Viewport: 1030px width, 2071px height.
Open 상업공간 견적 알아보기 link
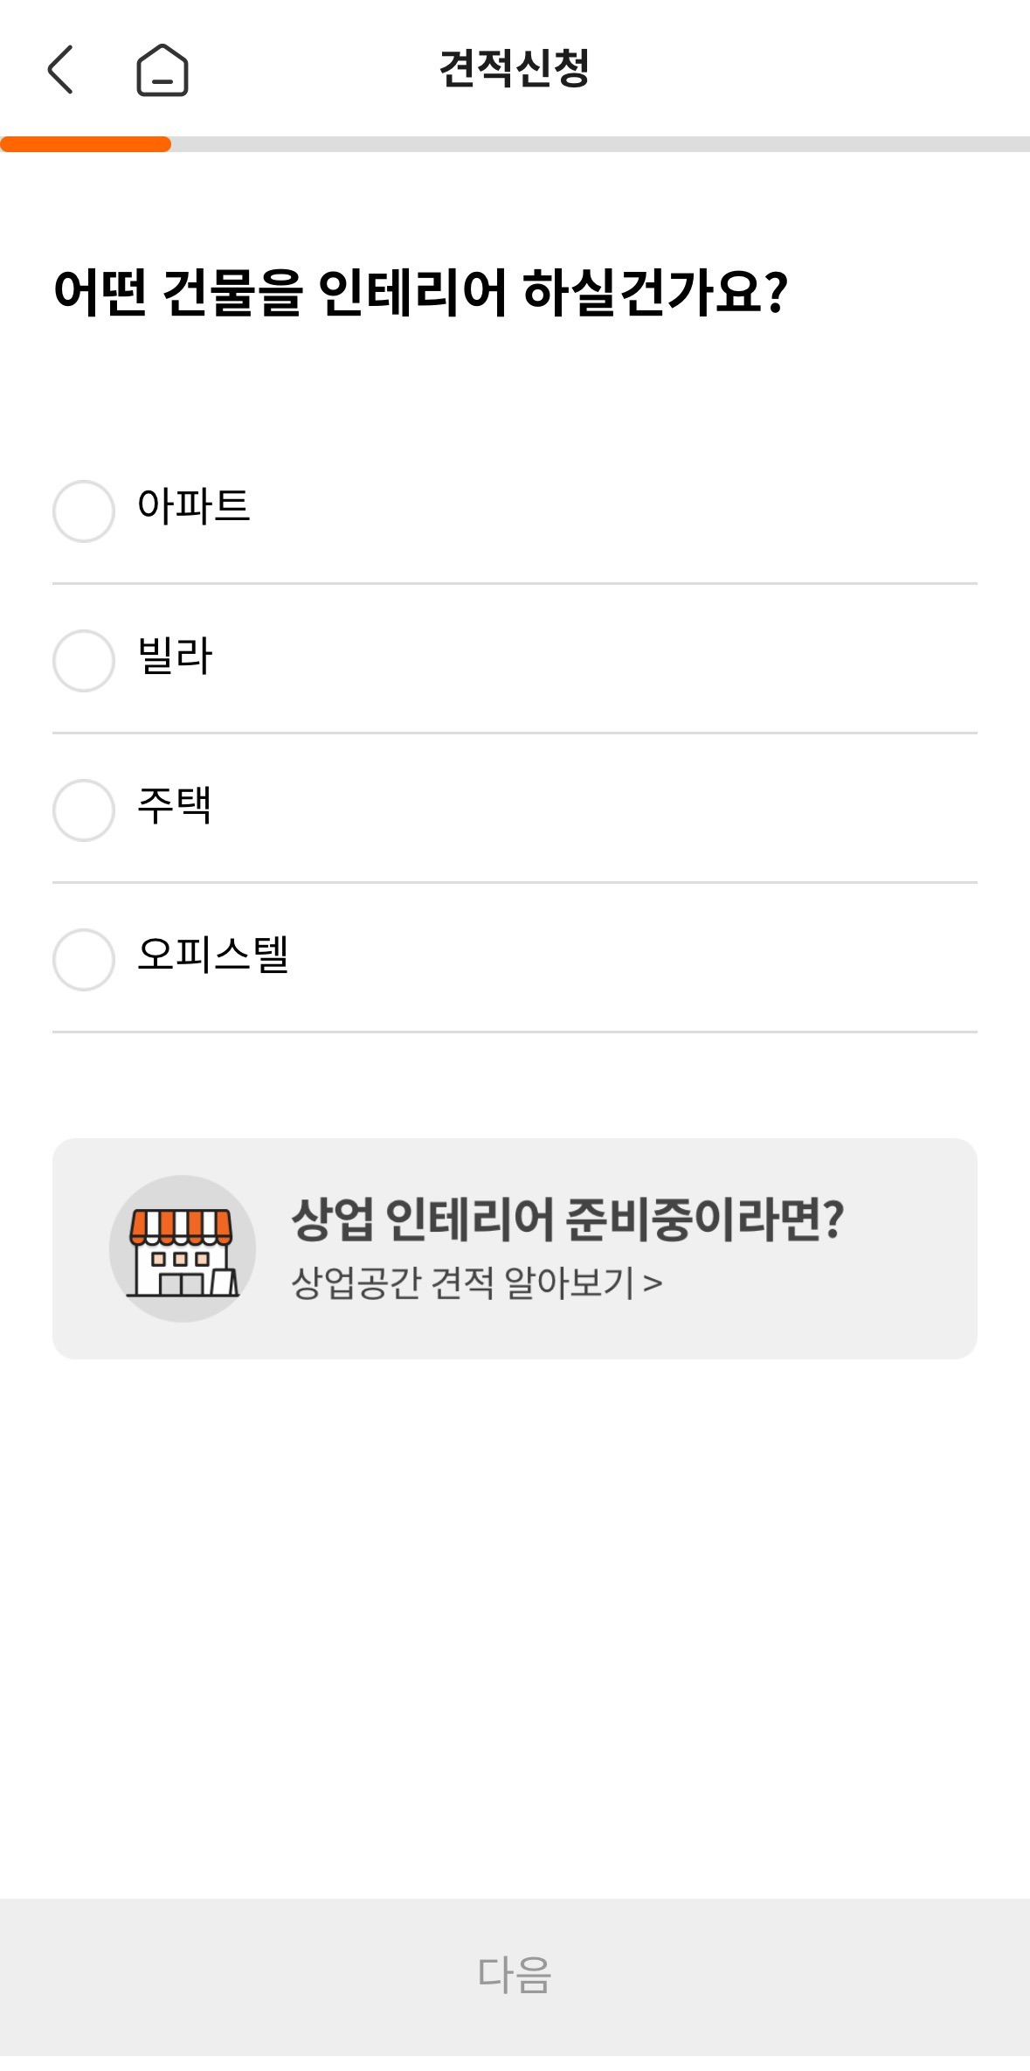tap(477, 1283)
